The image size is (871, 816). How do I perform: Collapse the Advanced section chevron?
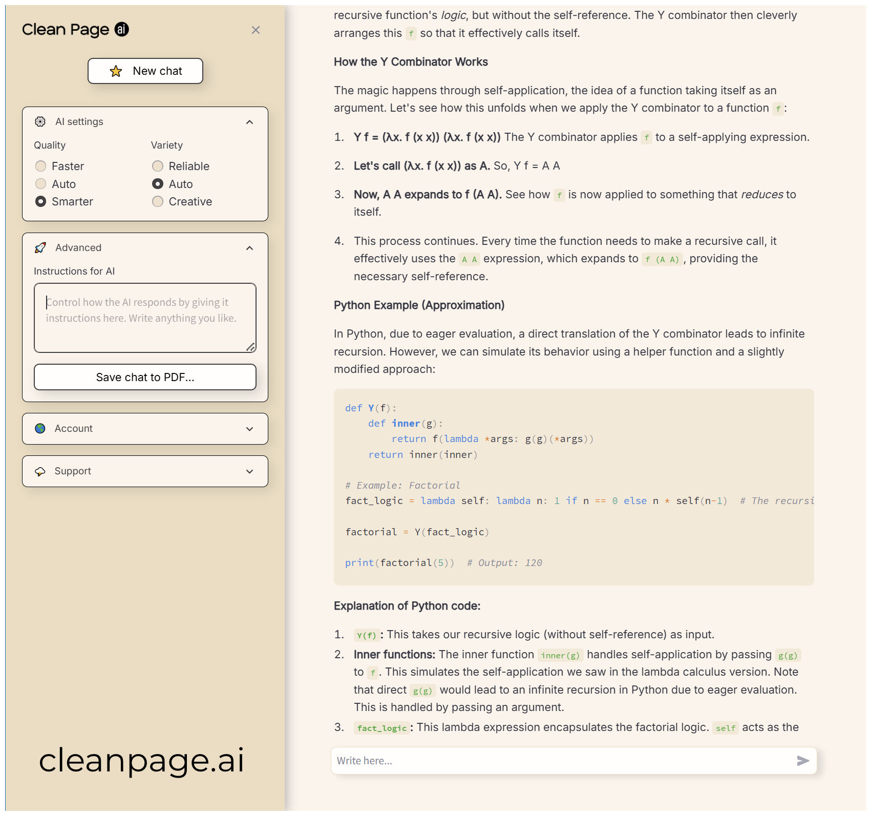(249, 248)
